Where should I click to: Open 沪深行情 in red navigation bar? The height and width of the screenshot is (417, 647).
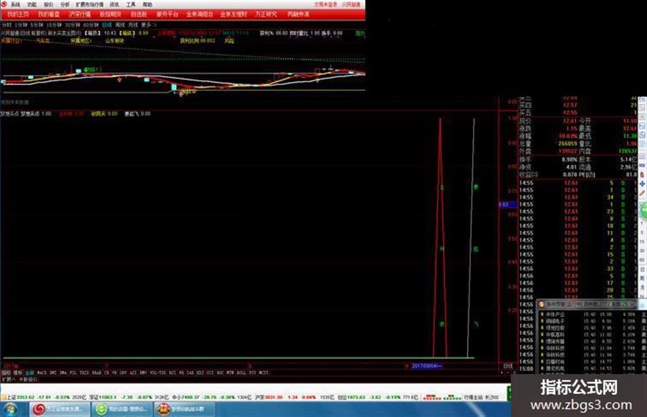point(79,14)
